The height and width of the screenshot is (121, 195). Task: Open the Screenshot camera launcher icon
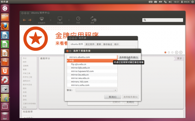pos(5,89)
